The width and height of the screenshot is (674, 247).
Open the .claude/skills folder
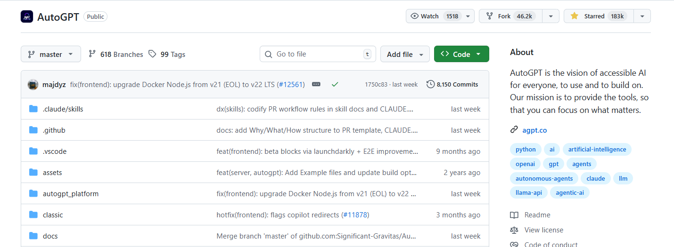click(63, 109)
